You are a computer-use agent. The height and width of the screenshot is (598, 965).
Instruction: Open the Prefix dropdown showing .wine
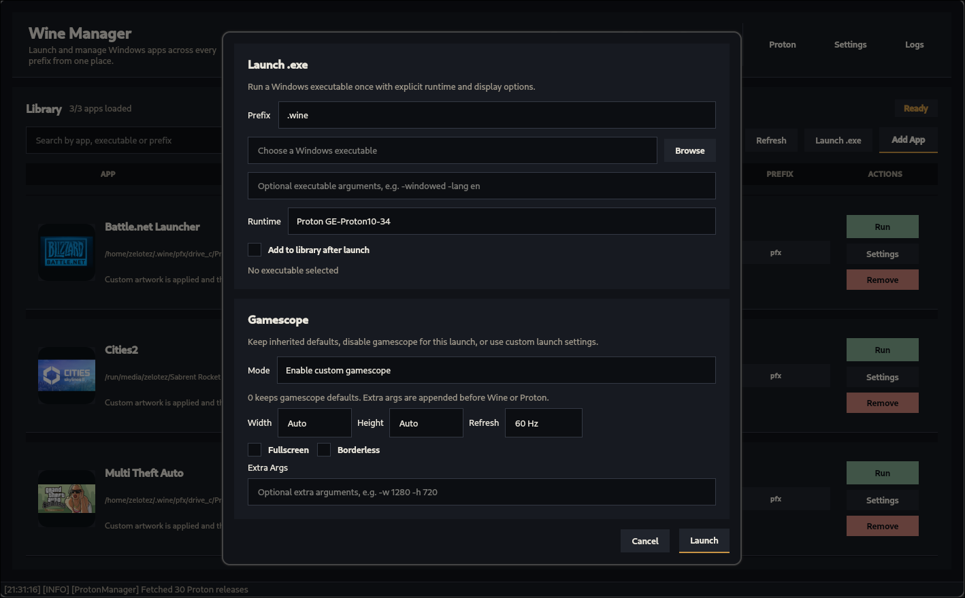point(497,115)
